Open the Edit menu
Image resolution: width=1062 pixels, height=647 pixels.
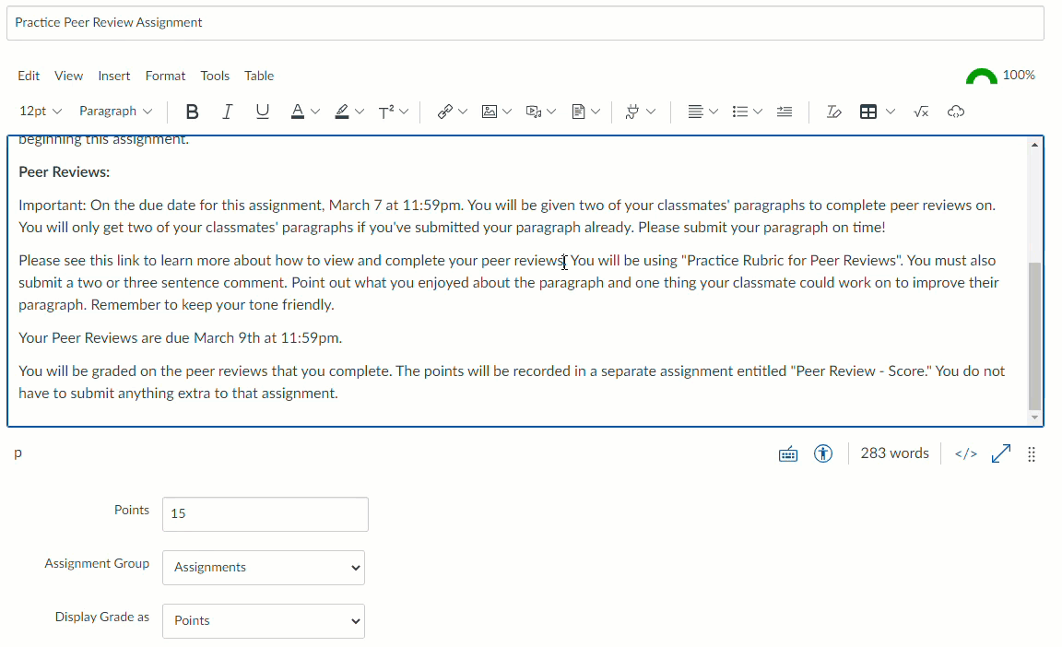pyautogui.click(x=29, y=76)
